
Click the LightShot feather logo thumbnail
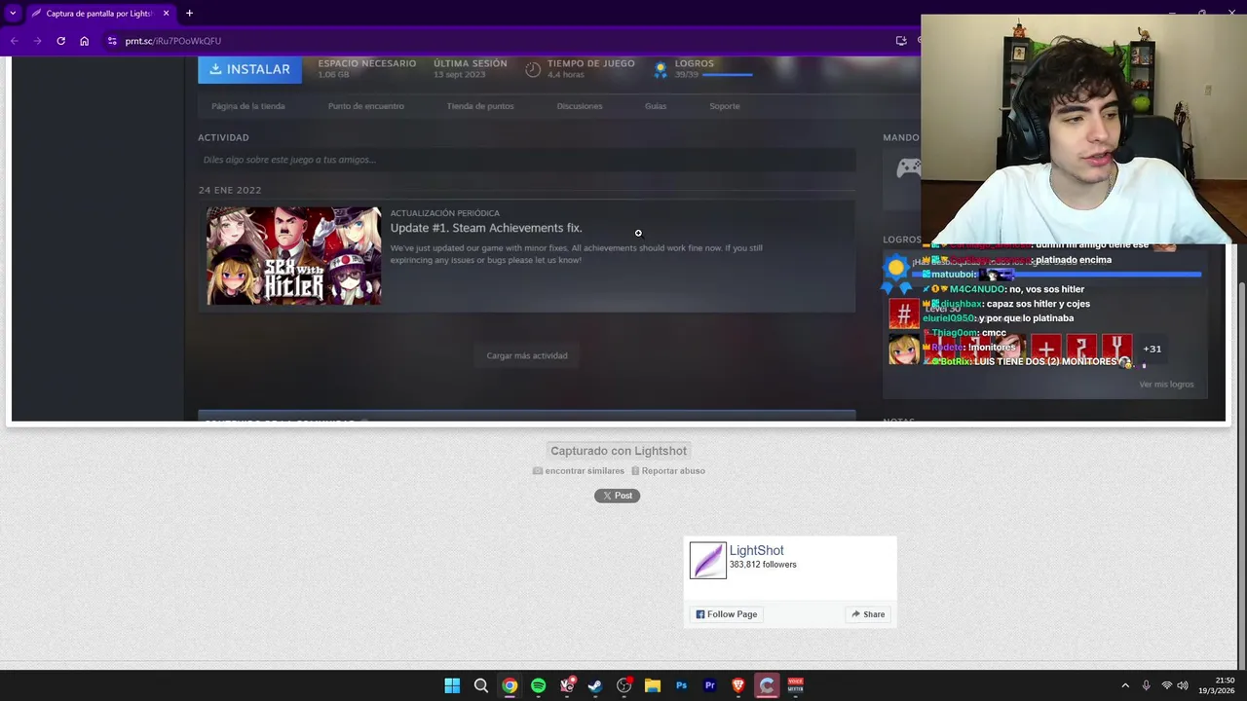[708, 561]
